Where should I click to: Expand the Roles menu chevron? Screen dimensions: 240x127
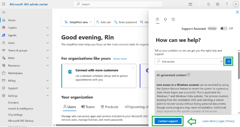click(48, 58)
